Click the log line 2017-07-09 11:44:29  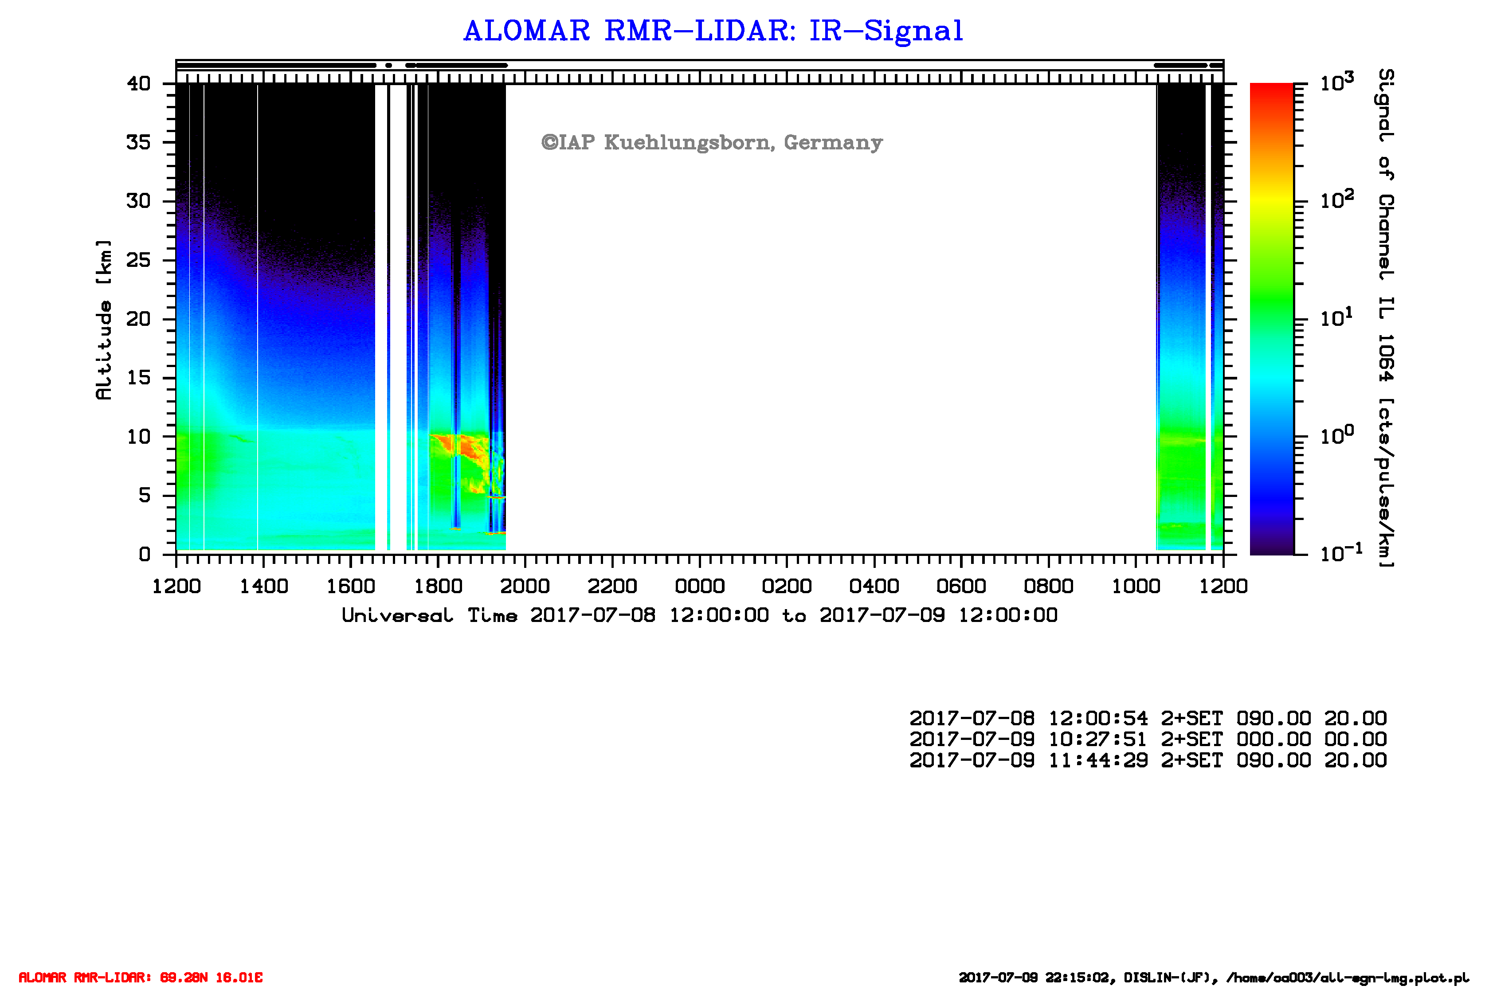pos(1148,760)
